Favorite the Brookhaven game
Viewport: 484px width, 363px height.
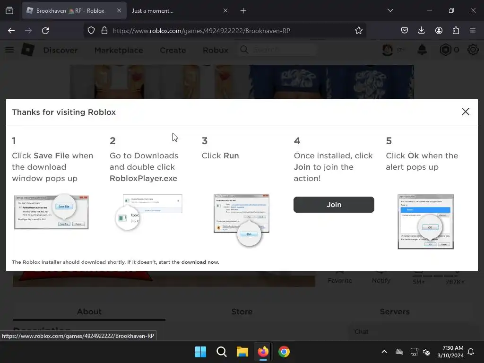pos(339,277)
